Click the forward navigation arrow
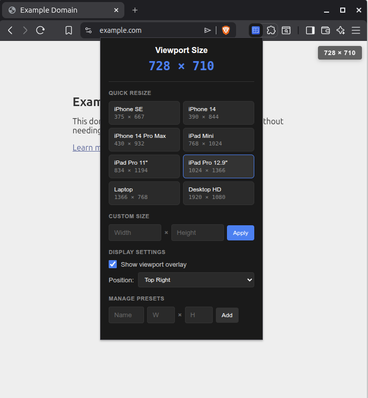This screenshot has height=398, width=368. click(25, 30)
